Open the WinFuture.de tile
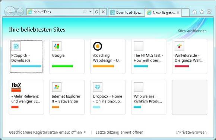The width and height of the screenshot is (216, 140). pos(190,56)
